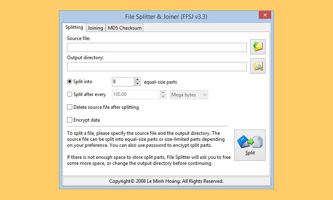The image size is (333, 200).
Task: Increase split size value with up arrow
Action: pos(163,92)
